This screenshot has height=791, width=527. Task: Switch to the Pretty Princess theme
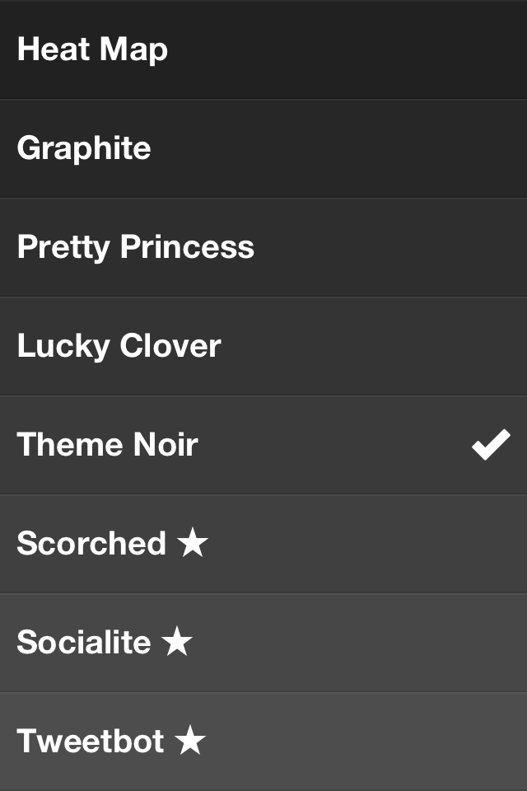(263, 247)
